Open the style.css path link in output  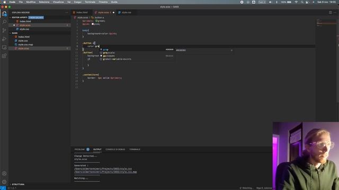click(x=103, y=169)
